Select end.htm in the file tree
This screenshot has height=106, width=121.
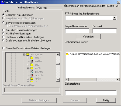pyautogui.click(x=39, y=61)
